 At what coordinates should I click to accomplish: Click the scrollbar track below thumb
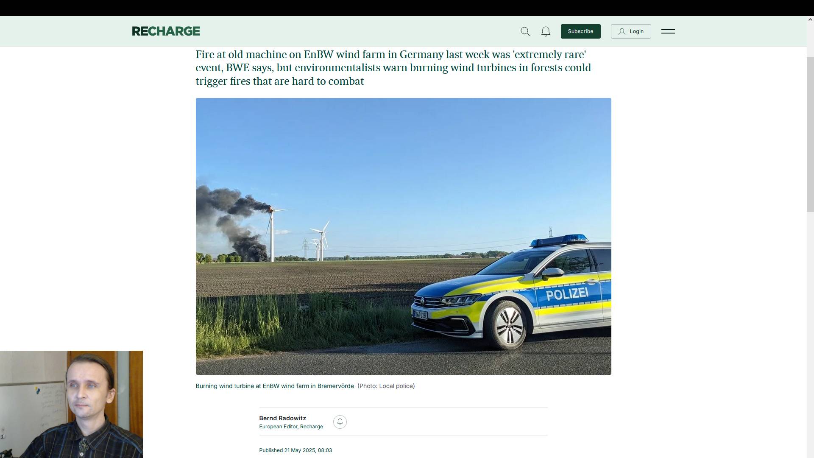pyautogui.click(x=810, y=335)
